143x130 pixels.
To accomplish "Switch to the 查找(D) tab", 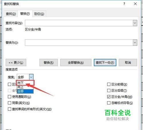I will tap(11, 14).
